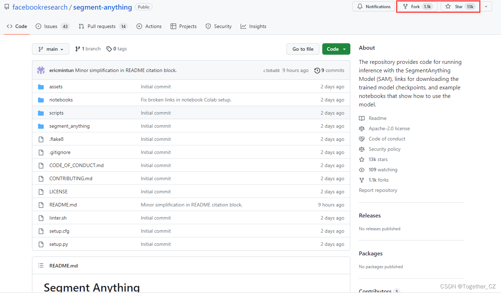The height and width of the screenshot is (293, 501).
Task: Click the file icon next to .gitignore
Action: click(41, 152)
